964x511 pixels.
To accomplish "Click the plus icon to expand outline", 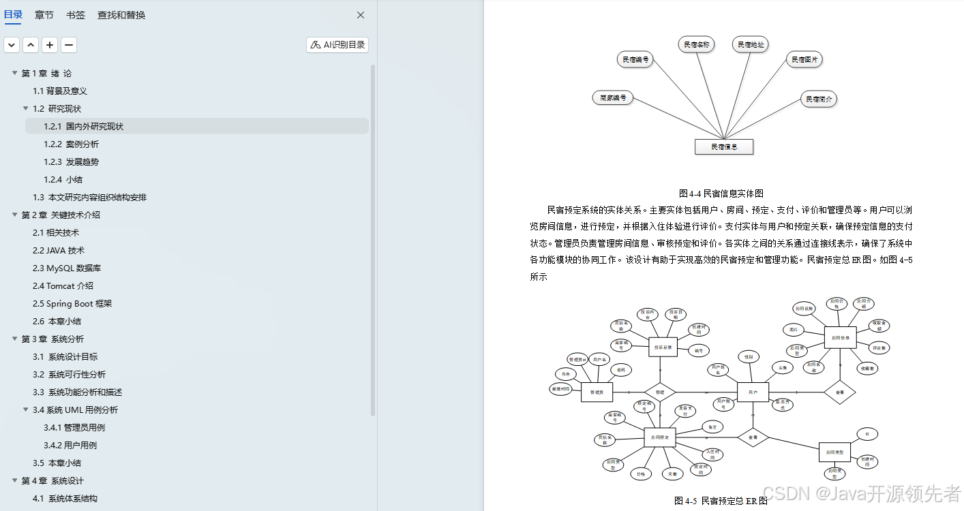I will click(x=49, y=44).
